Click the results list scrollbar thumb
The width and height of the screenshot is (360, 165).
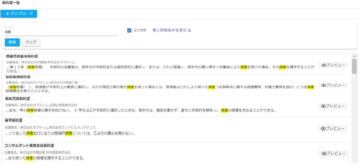coord(354,66)
